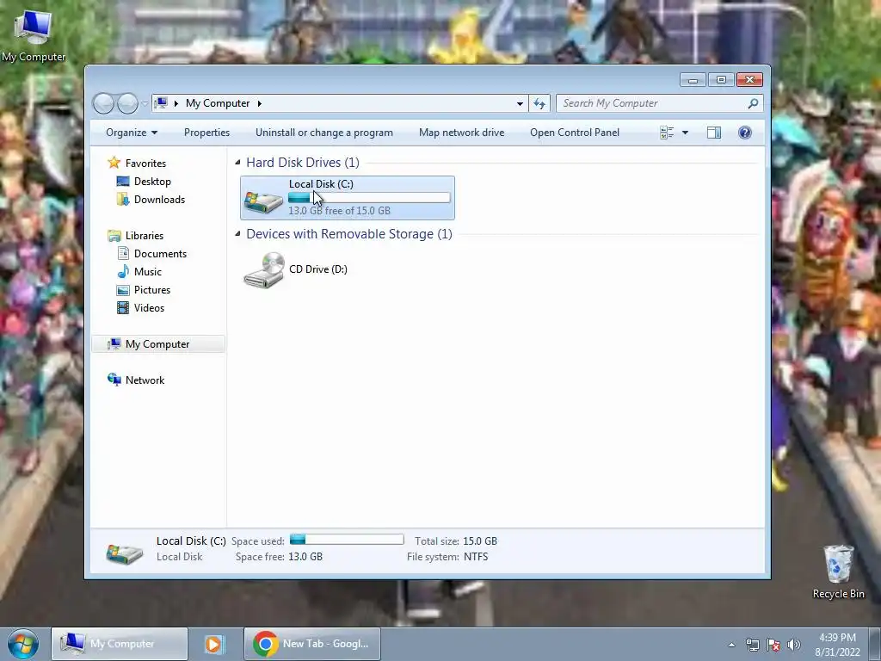Collapse Devices with Removable Storage group
This screenshot has height=661, width=881.
237,234
